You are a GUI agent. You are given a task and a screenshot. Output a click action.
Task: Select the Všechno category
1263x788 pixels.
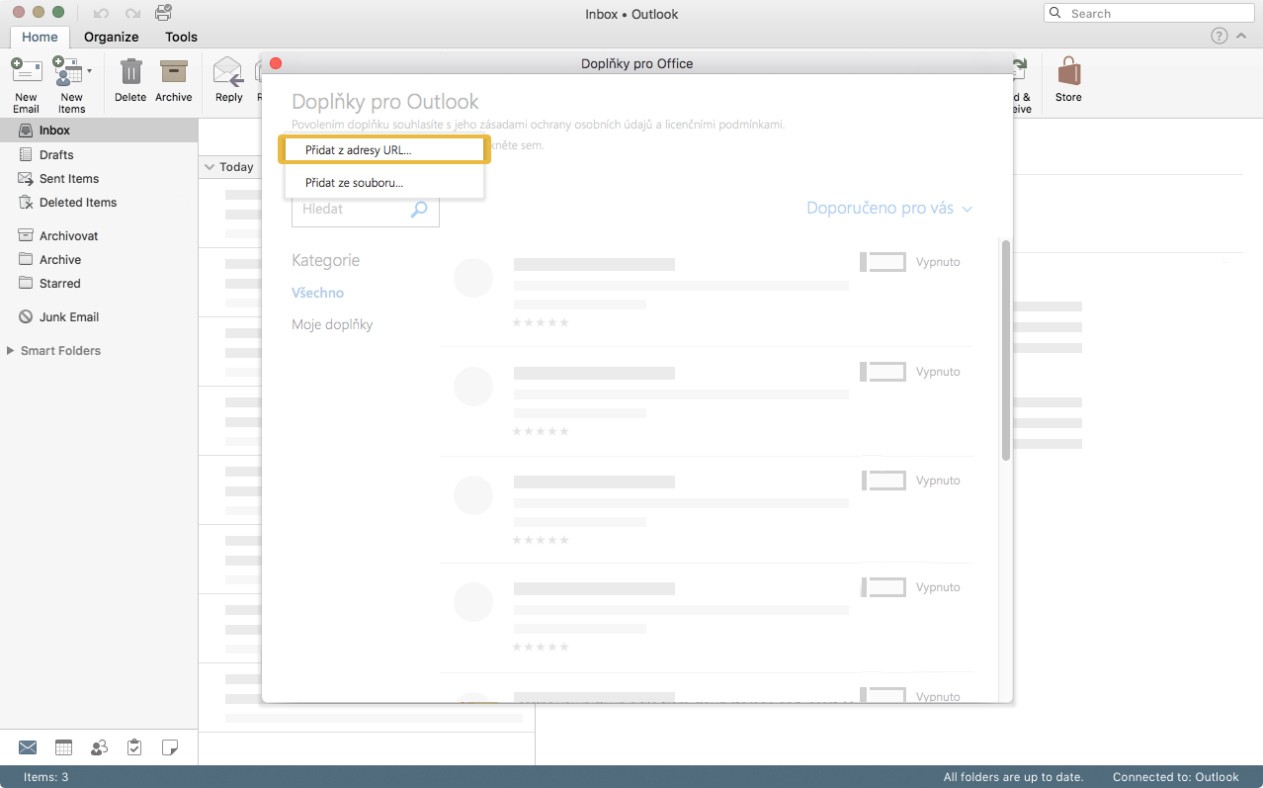point(318,293)
